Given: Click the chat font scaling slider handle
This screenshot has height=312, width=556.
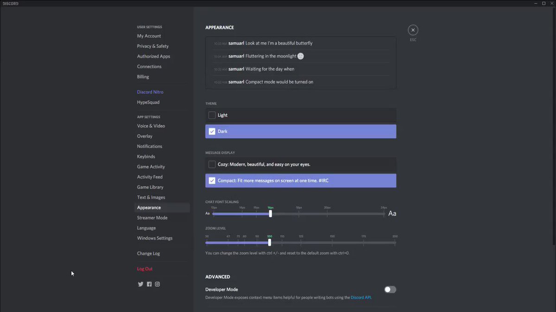Looking at the screenshot, I should (270, 214).
